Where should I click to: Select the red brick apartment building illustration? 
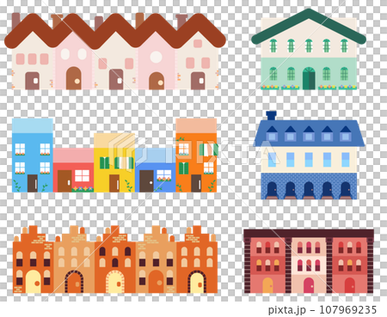pyautogui.click(x=309, y=261)
